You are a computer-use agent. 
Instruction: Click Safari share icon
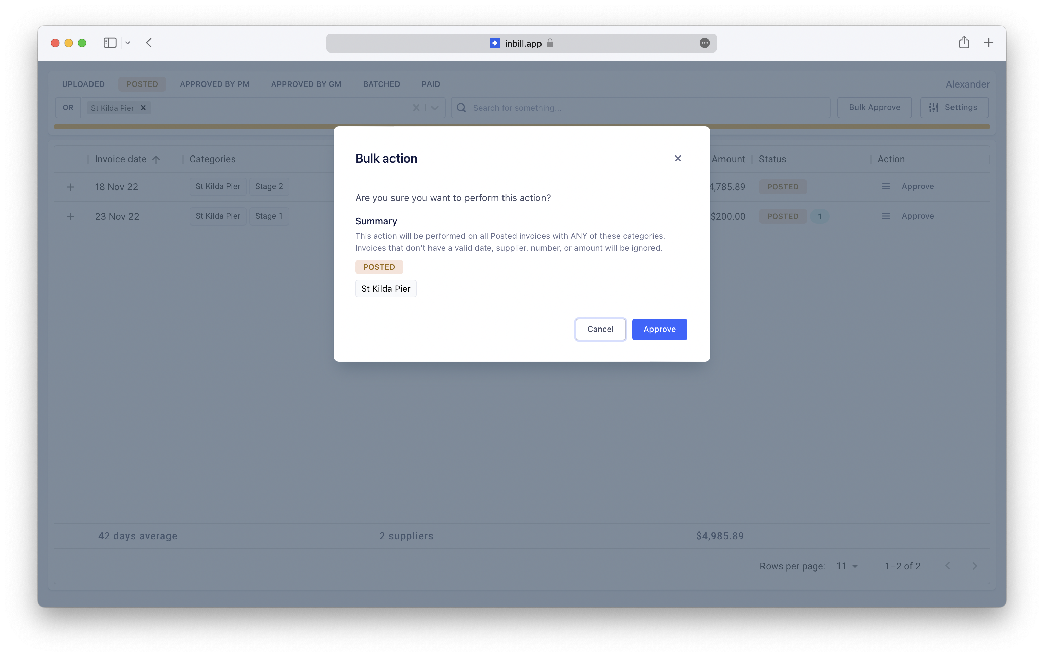(x=963, y=42)
